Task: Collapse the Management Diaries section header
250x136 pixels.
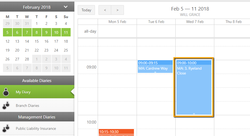Action: (37, 117)
